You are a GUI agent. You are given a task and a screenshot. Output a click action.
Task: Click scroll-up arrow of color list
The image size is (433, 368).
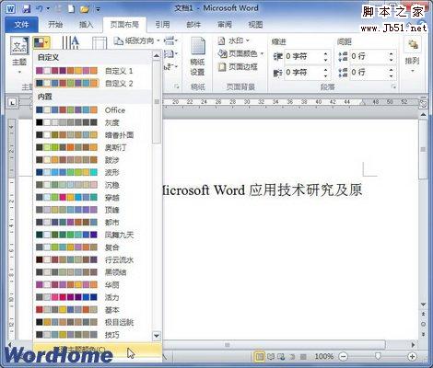click(157, 55)
